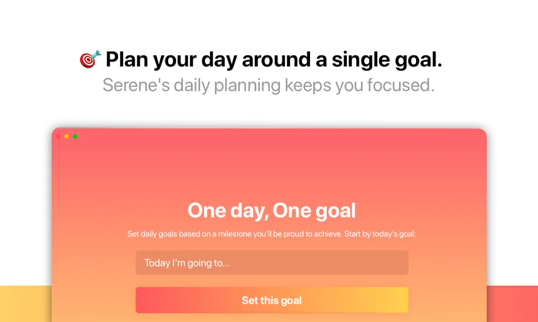Close the Serene window with red button
Screen dimensions: 538x322
(x=58, y=137)
